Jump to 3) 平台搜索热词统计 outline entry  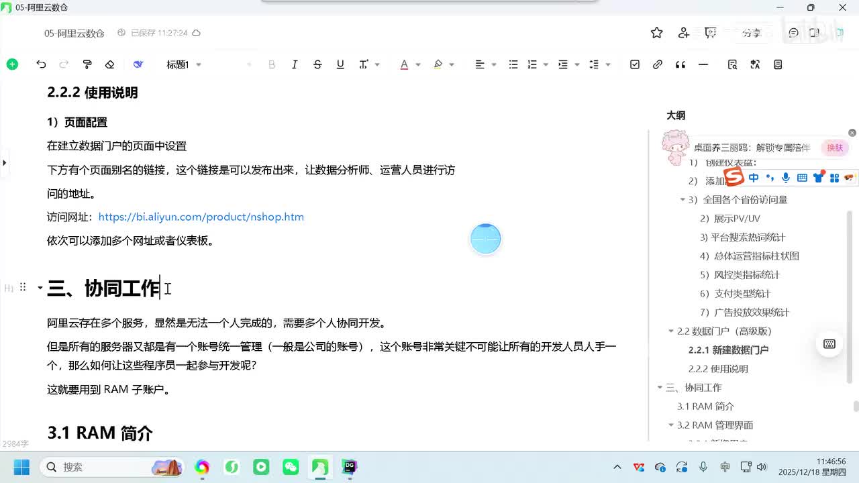742,237
